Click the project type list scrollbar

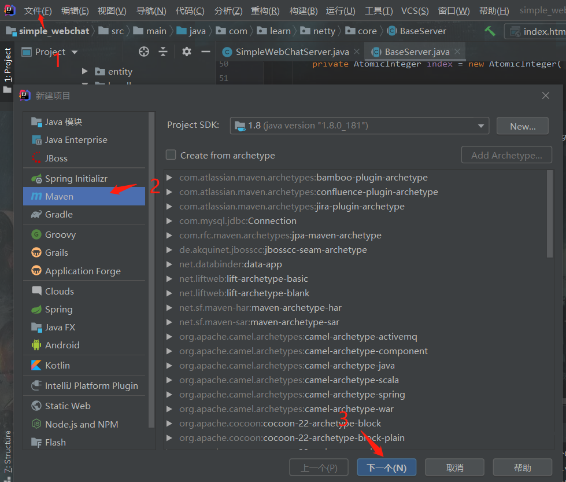point(151,270)
